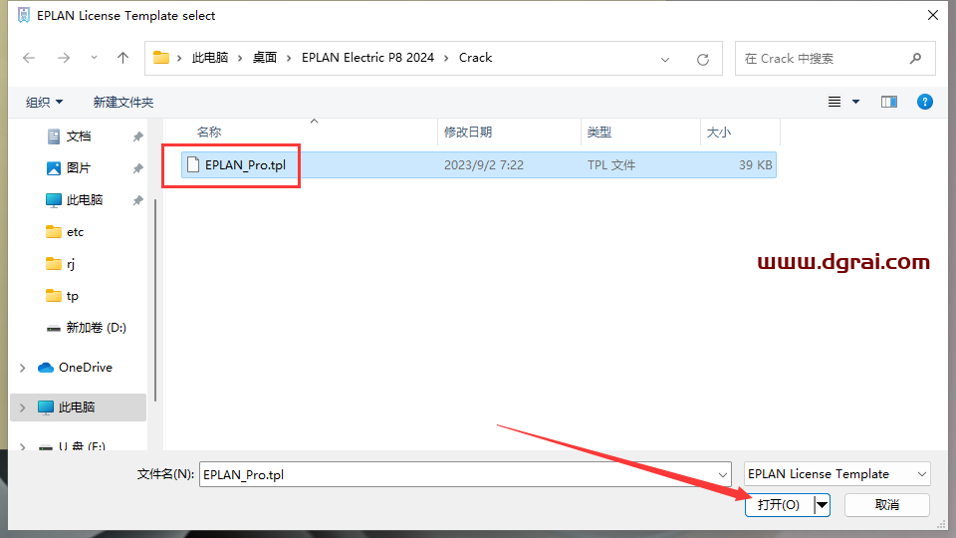956x538 pixels.
Task: Open 新加卷 (D:) drive in sidebar
Action: coord(96,328)
